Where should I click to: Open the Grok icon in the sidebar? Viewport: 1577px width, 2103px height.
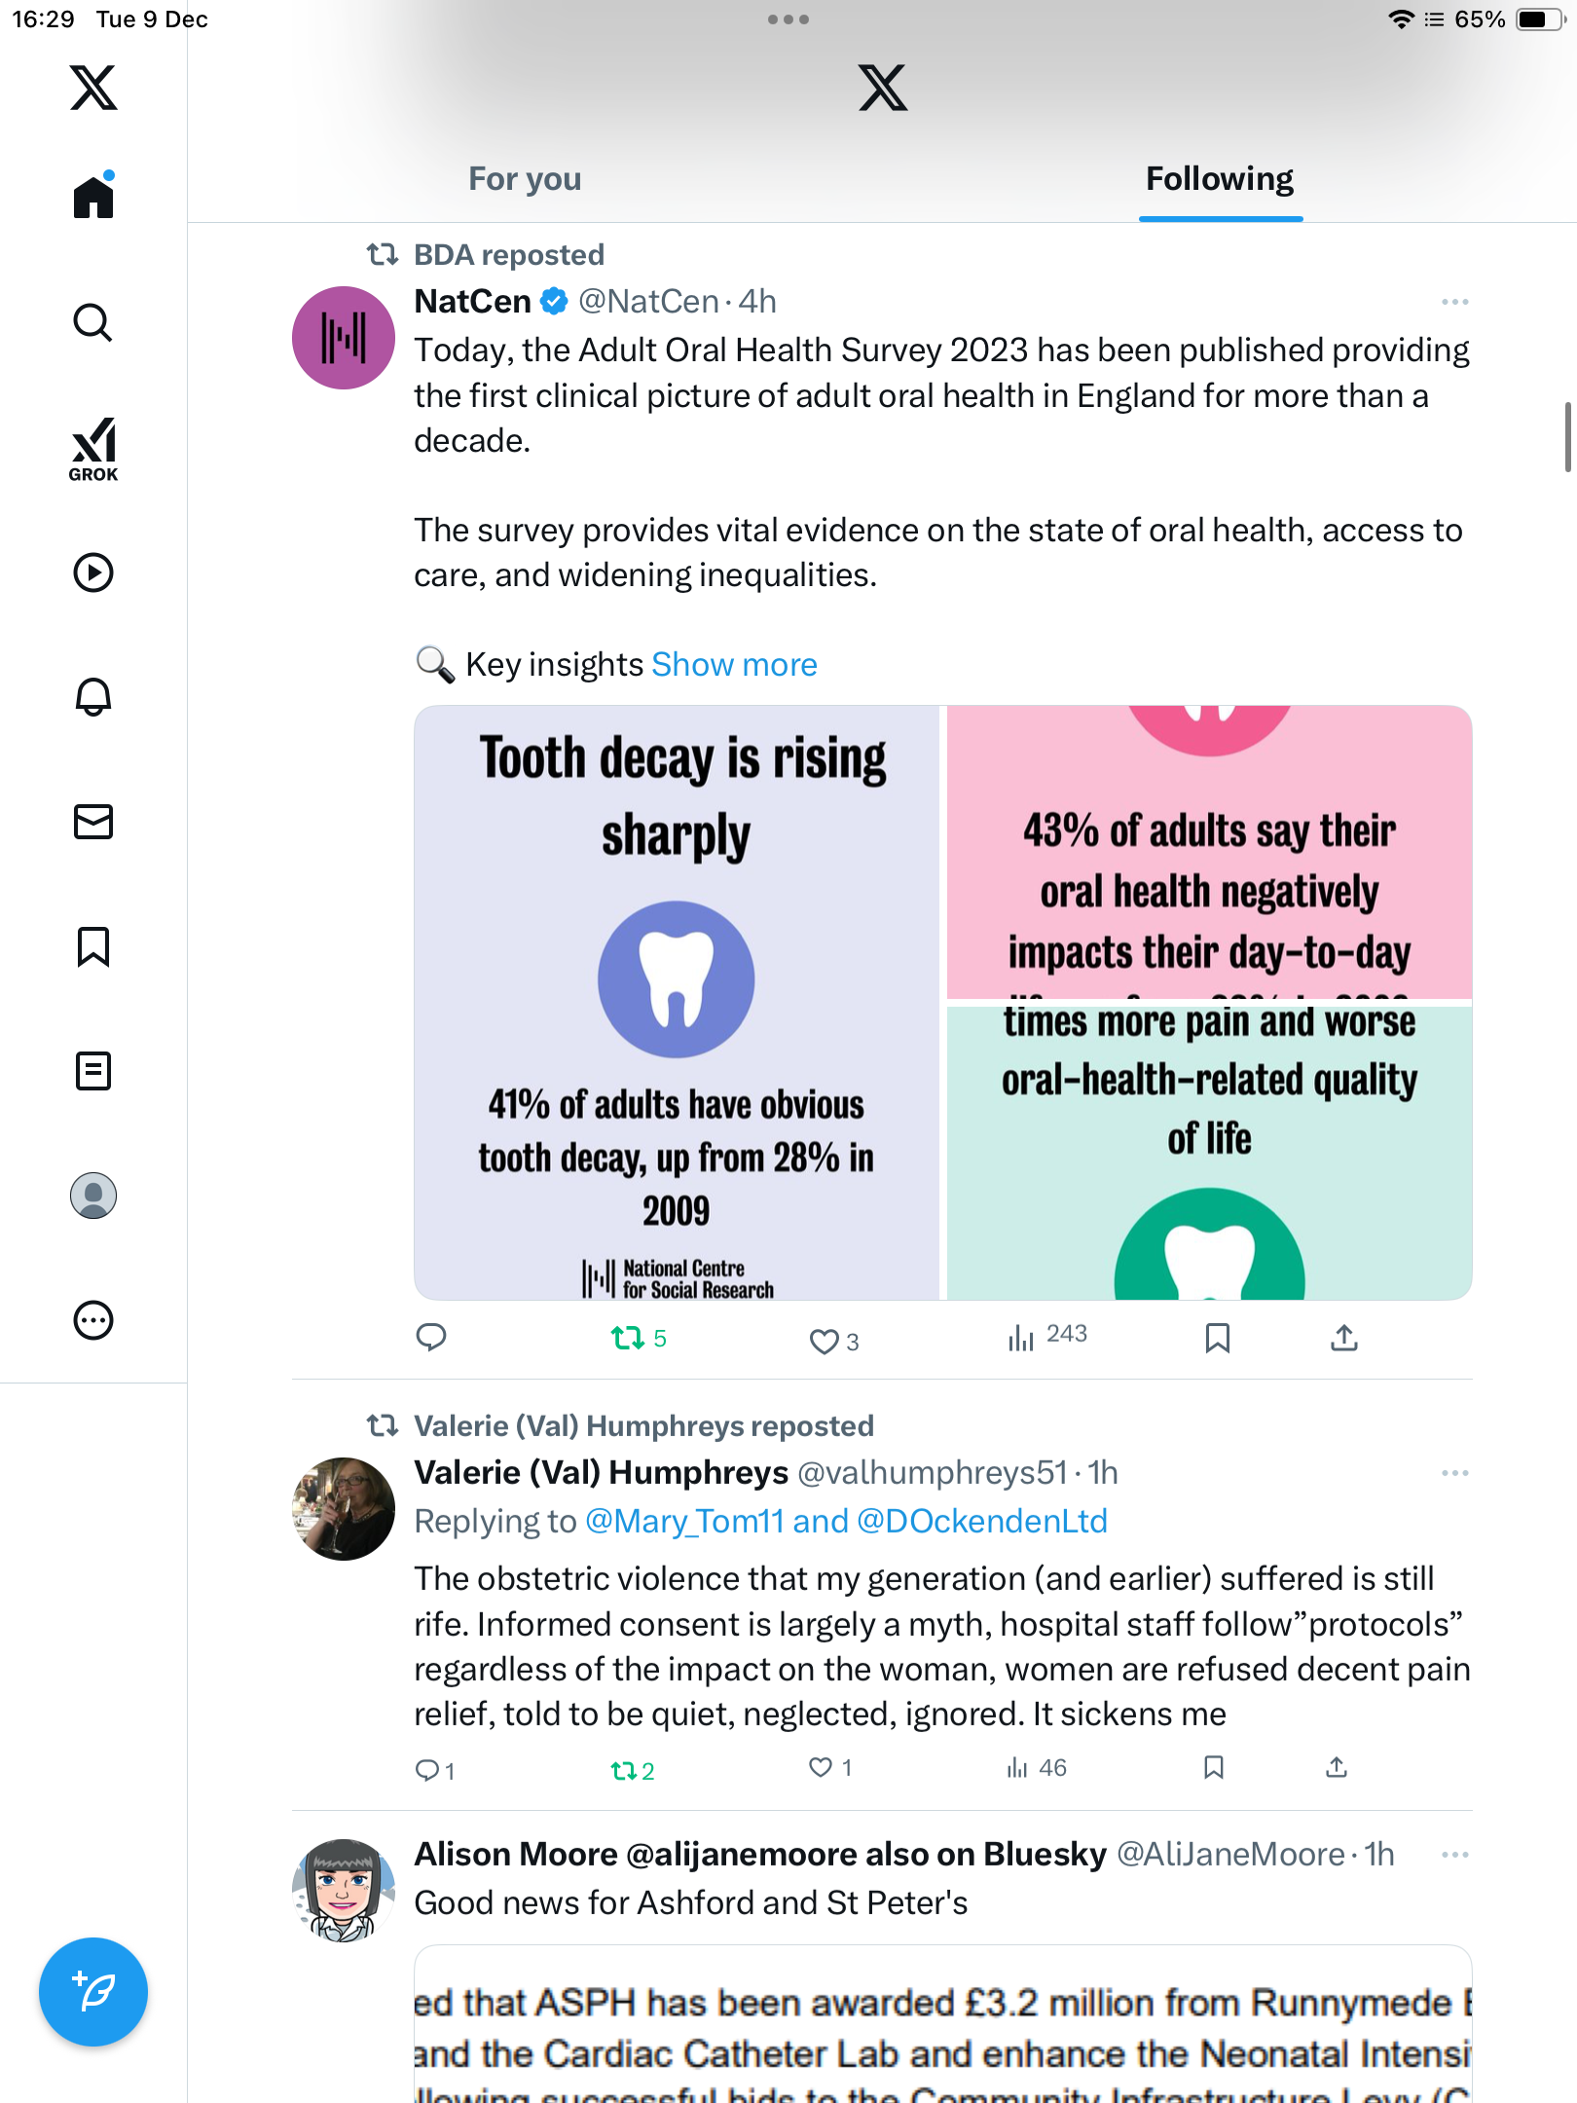click(93, 449)
